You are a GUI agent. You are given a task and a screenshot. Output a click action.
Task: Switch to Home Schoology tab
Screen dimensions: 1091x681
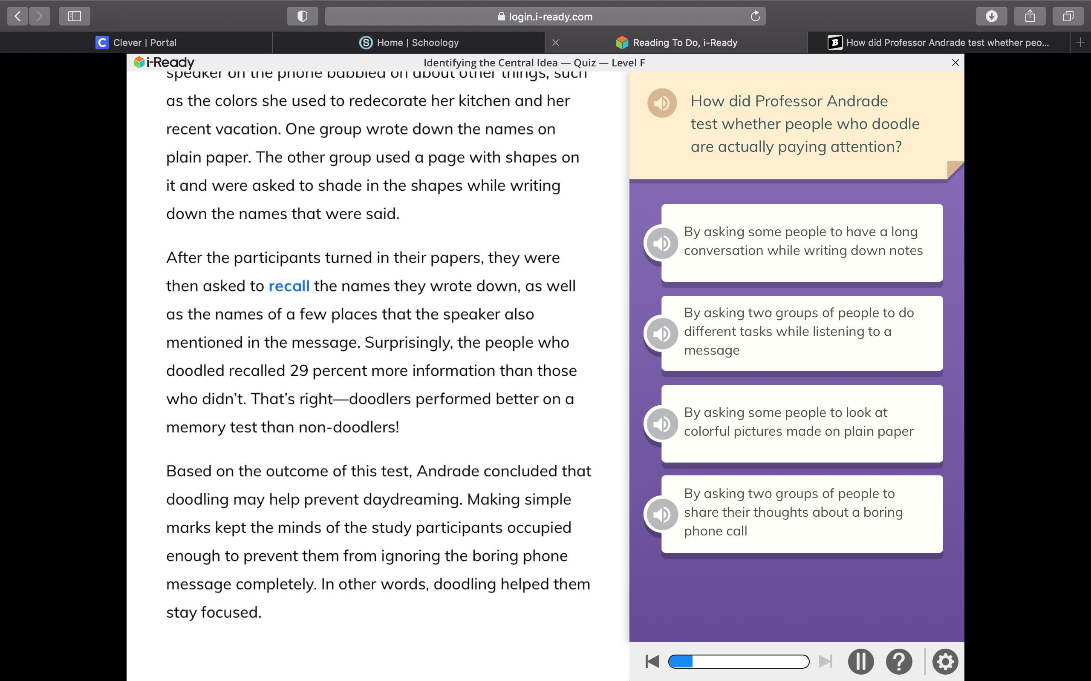409,43
